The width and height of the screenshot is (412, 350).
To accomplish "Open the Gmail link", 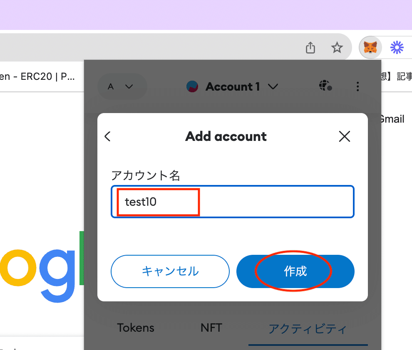I will pos(392,119).
